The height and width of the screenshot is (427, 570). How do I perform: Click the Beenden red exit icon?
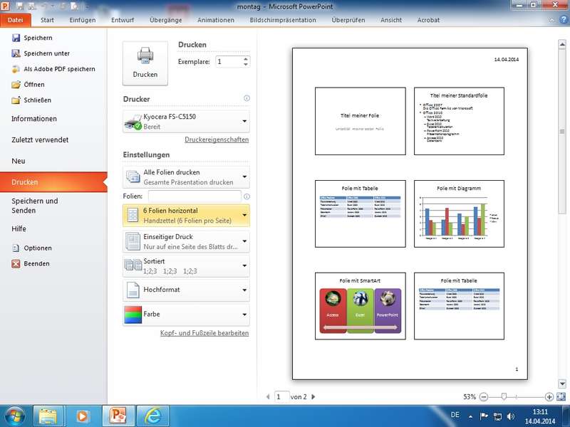click(x=16, y=264)
